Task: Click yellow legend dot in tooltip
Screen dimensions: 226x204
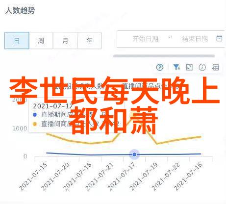Action: (35, 124)
